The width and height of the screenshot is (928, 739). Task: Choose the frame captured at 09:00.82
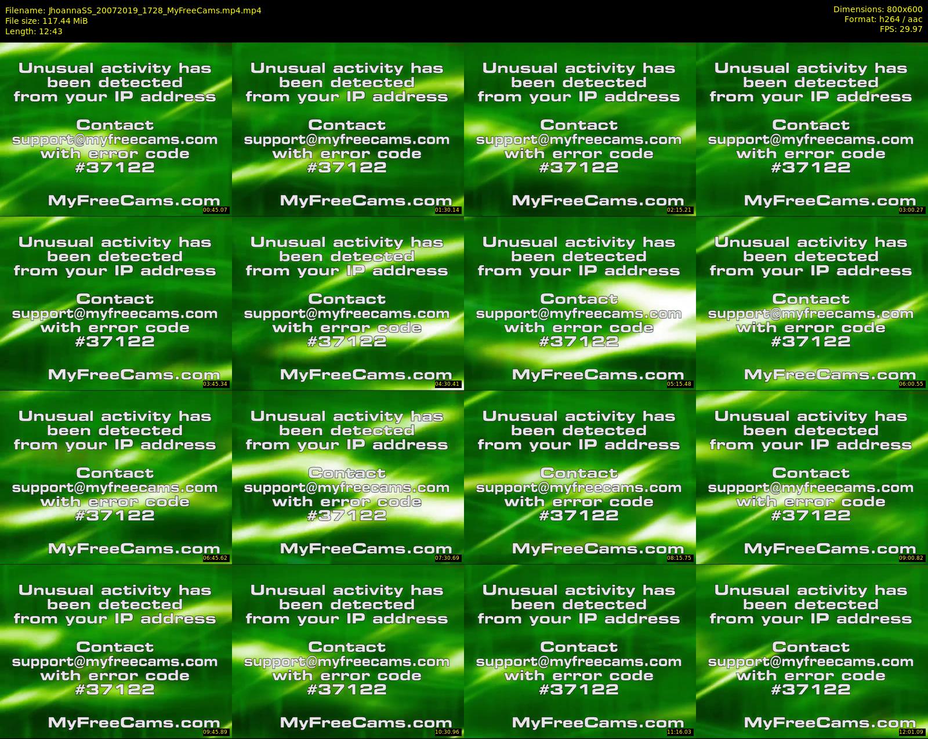pyautogui.click(x=812, y=477)
